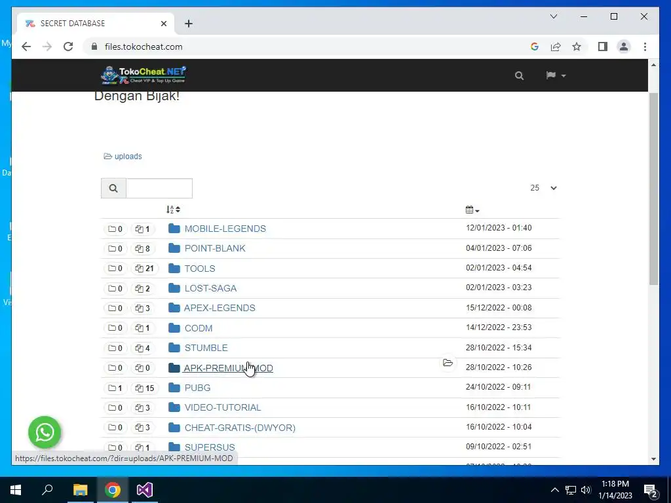The width and height of the screenshot is (671, 503).
Task: Open the APK-PREMIUM-MOD folder link
Action: click(228, 368)
